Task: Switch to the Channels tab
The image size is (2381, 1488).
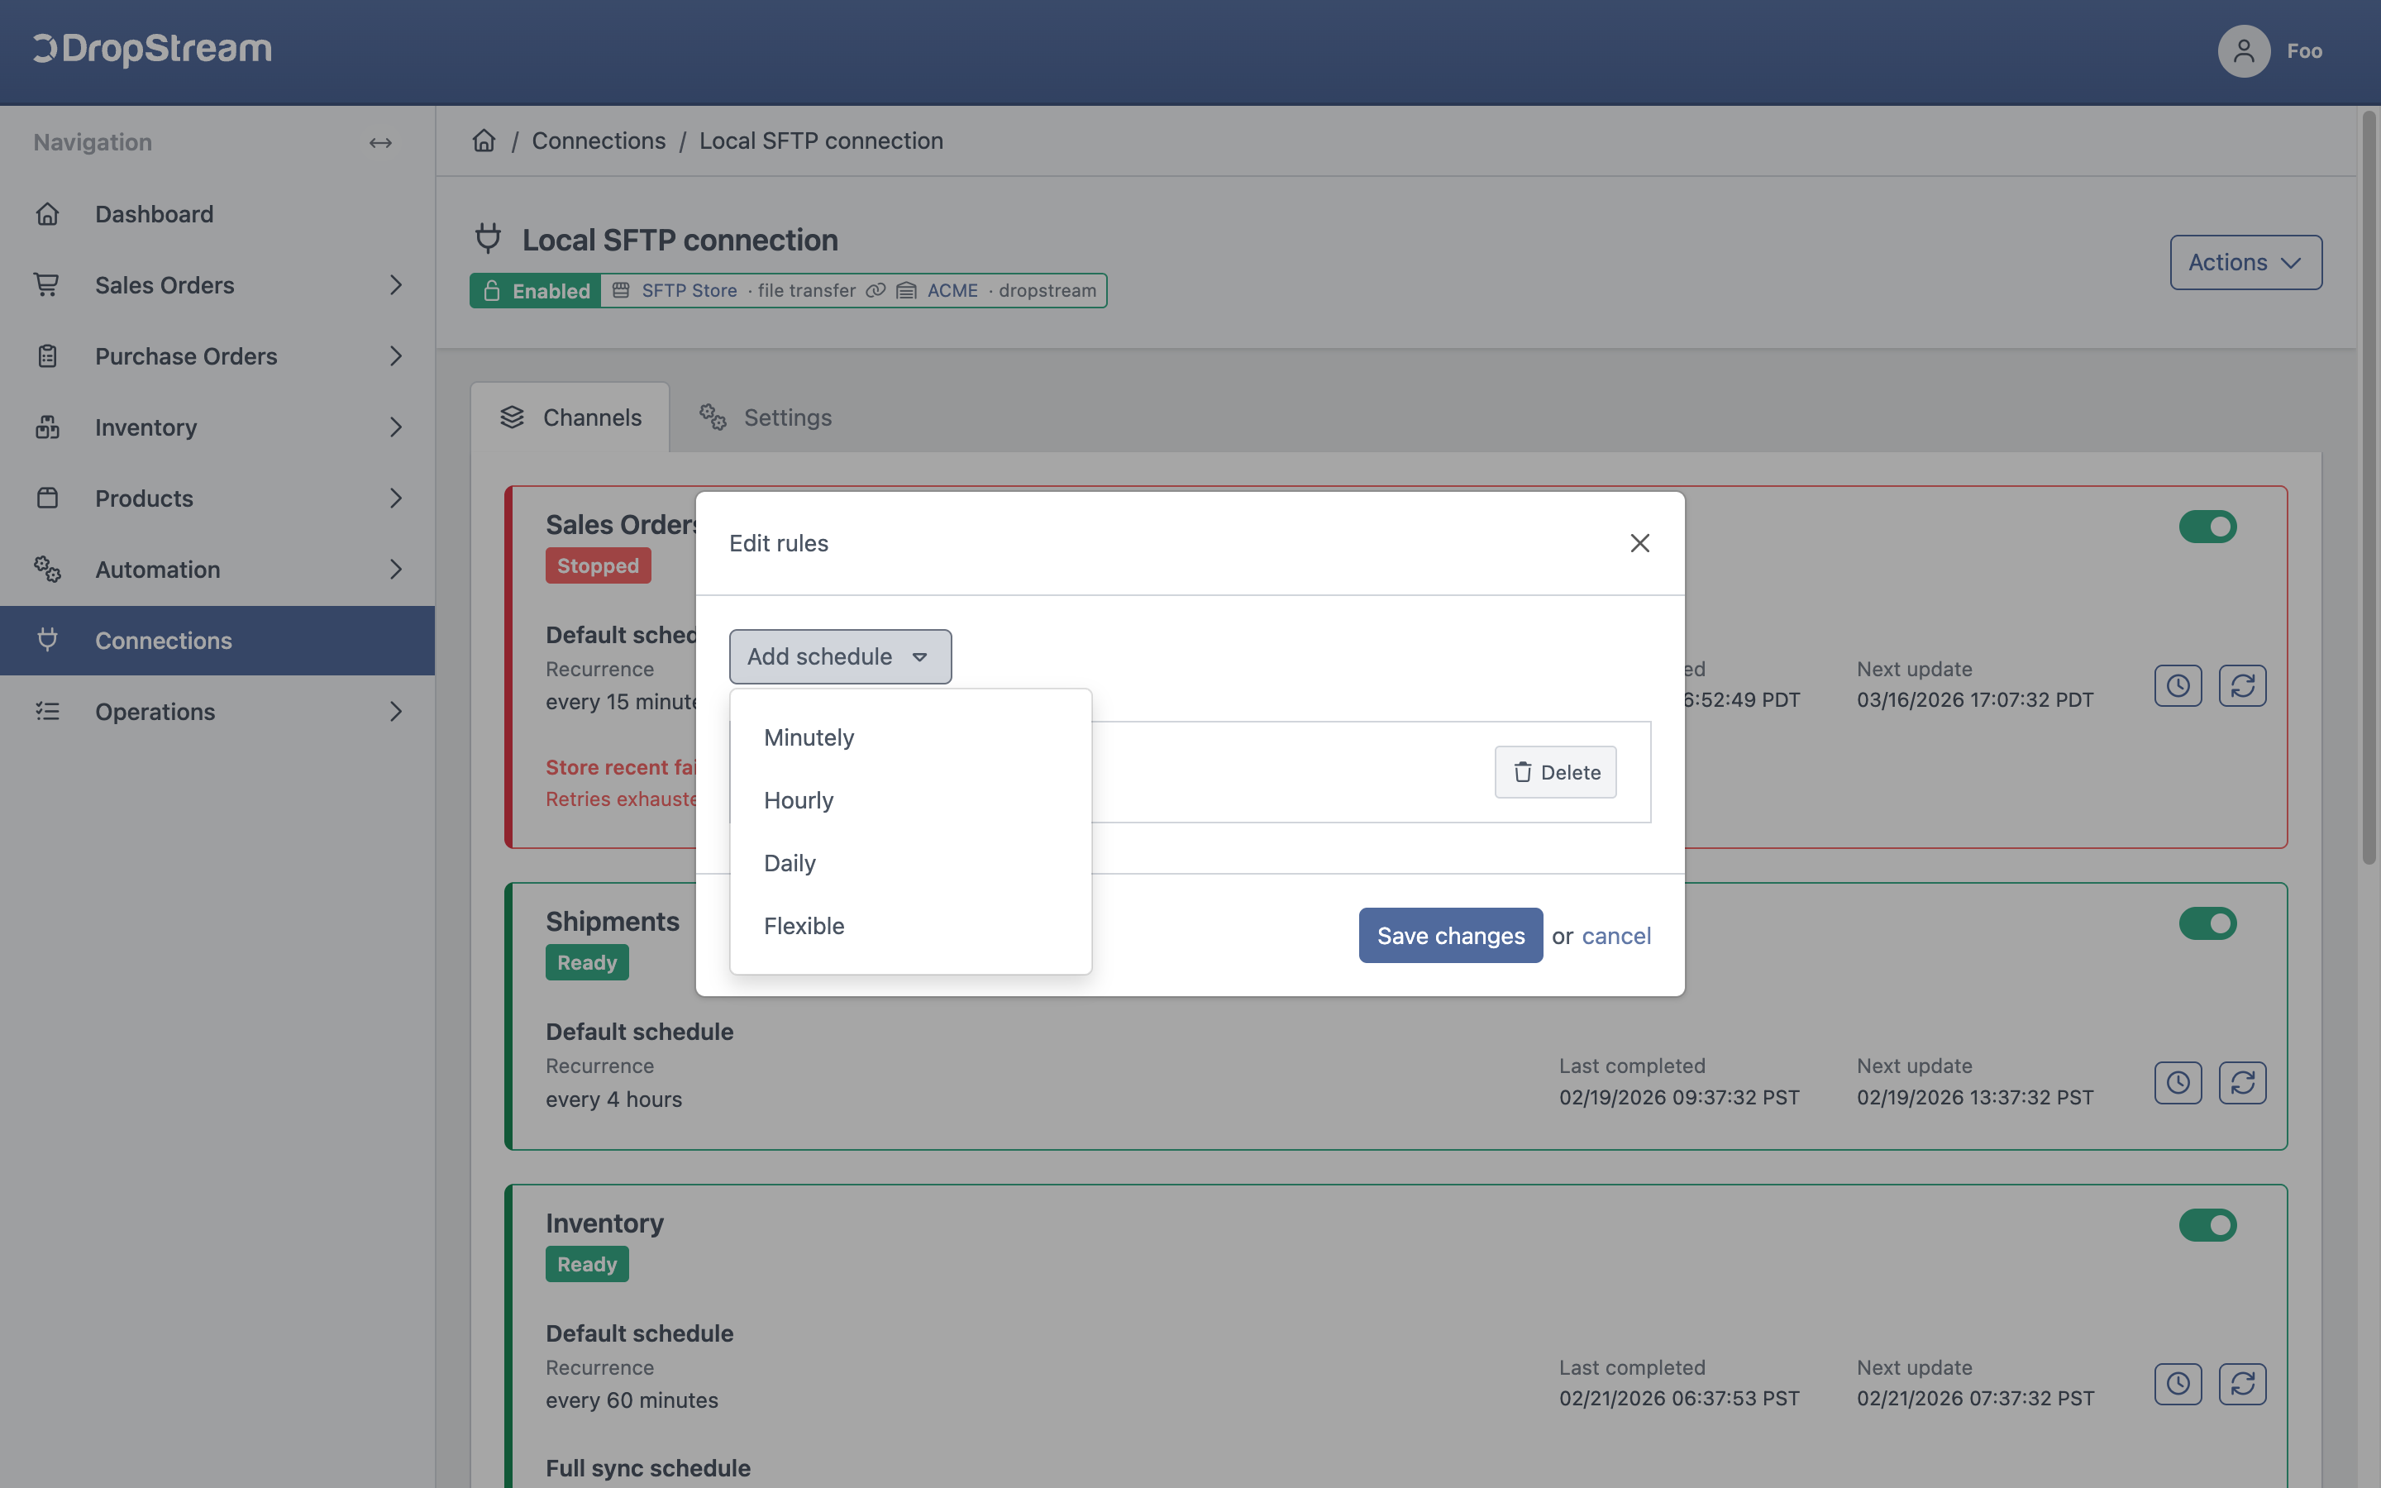Action: coord(570,417)
